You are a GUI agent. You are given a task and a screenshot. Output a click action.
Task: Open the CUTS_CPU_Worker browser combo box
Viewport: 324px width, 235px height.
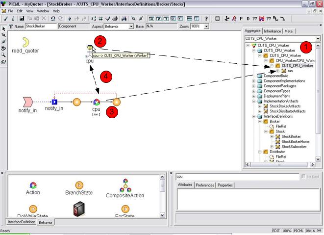click(318, 39)
